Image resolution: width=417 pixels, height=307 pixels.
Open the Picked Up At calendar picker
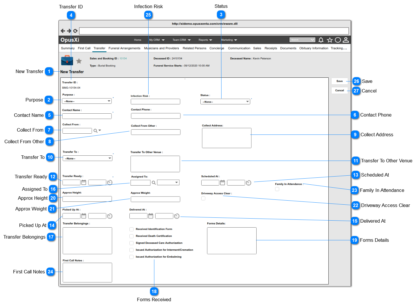click(x=84, y=216)
